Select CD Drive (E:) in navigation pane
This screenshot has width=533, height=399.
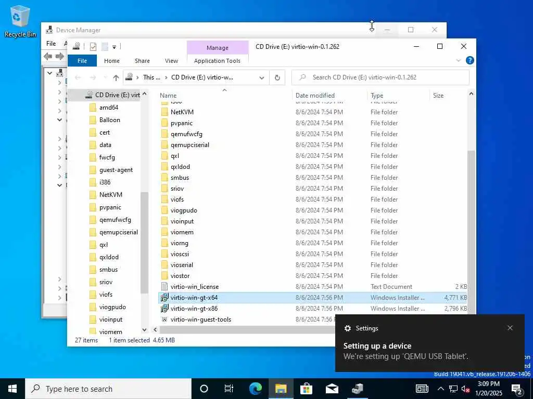point(113,95)
